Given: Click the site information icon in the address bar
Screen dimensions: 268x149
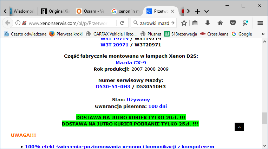Looking at the screenshot, I should (x=18, y=23).
